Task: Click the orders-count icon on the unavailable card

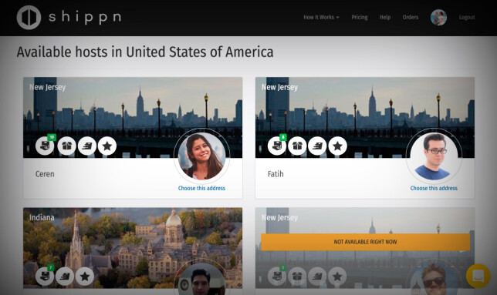Action: (x=277, y=277)
